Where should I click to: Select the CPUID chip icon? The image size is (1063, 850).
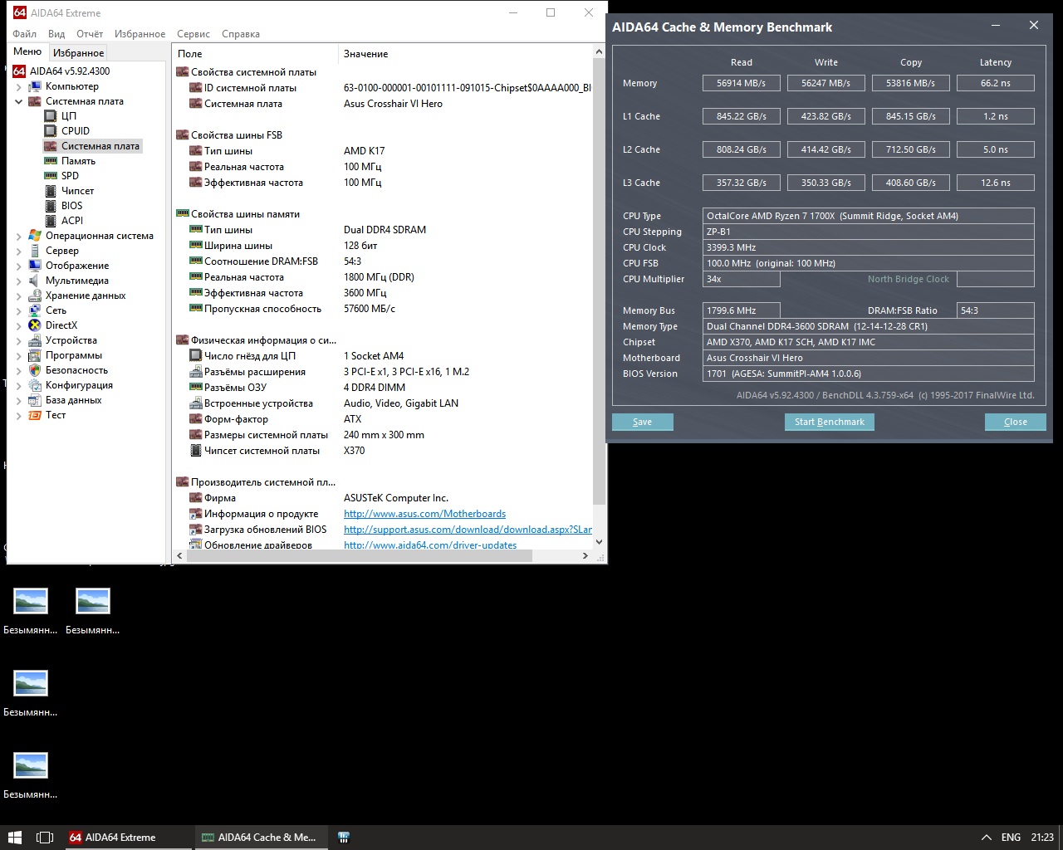coord(51,131)
